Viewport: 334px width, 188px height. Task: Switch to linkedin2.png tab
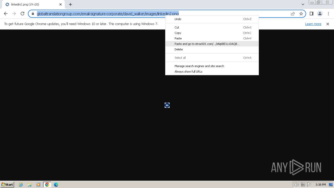[x=33, y=4]
